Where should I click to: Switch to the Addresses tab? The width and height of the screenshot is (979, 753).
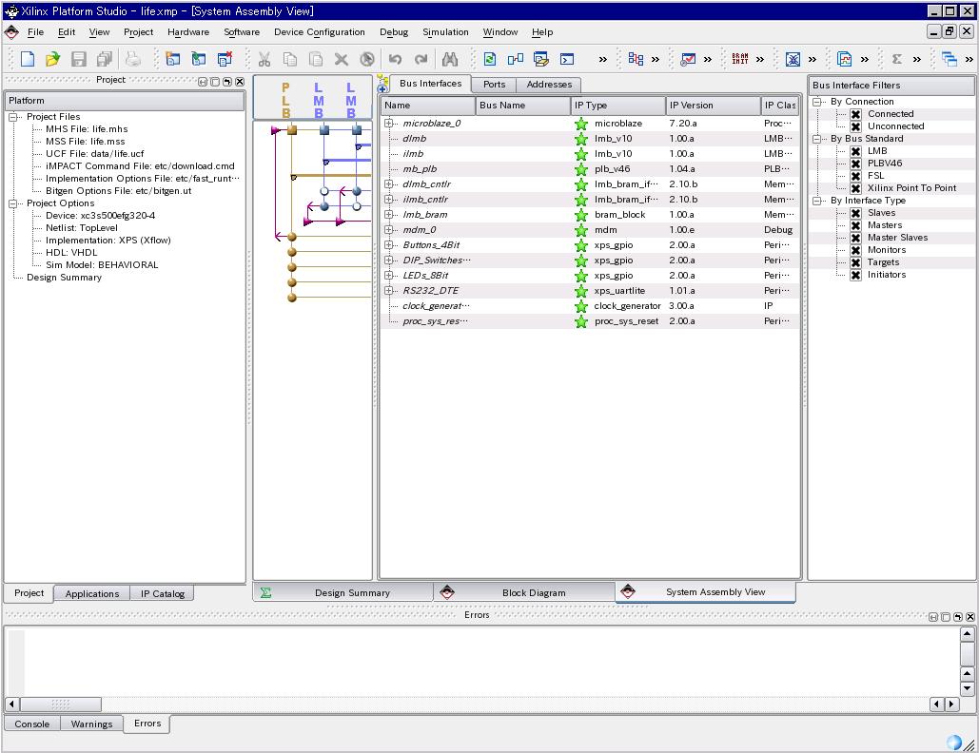pos(549,85)
